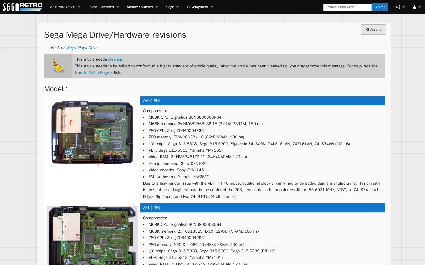Open the How to Edit a Page link
The image size is (425, 265).
92,72
